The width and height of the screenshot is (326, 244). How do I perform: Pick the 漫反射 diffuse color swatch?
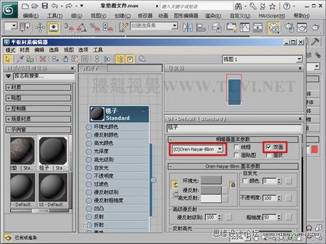coord(211,190)
